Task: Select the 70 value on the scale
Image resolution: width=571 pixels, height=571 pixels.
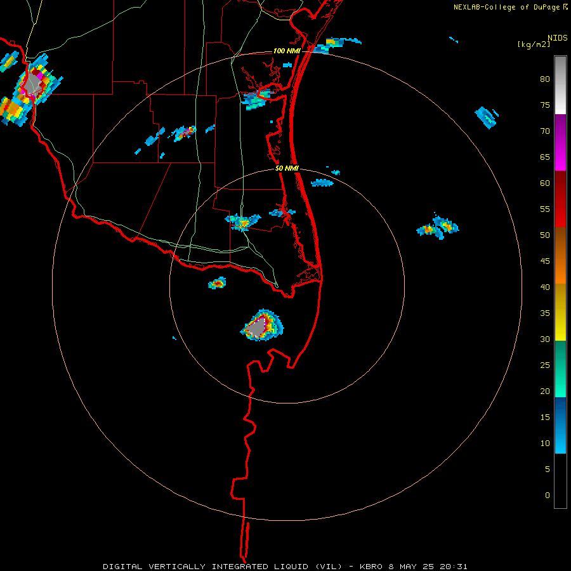Action: (545, 131)
